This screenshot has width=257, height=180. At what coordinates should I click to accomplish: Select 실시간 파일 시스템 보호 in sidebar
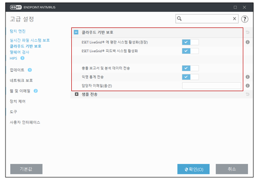(30, 40)
